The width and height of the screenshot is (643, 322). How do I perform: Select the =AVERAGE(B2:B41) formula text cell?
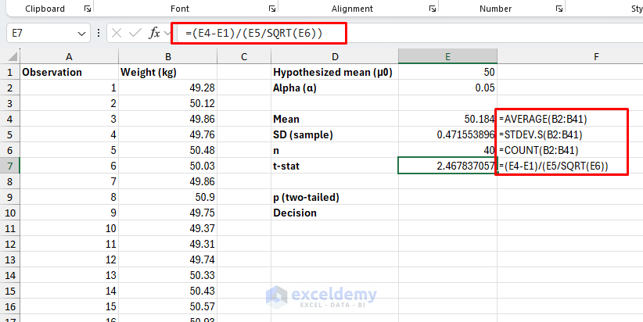(x=570, y=120)
